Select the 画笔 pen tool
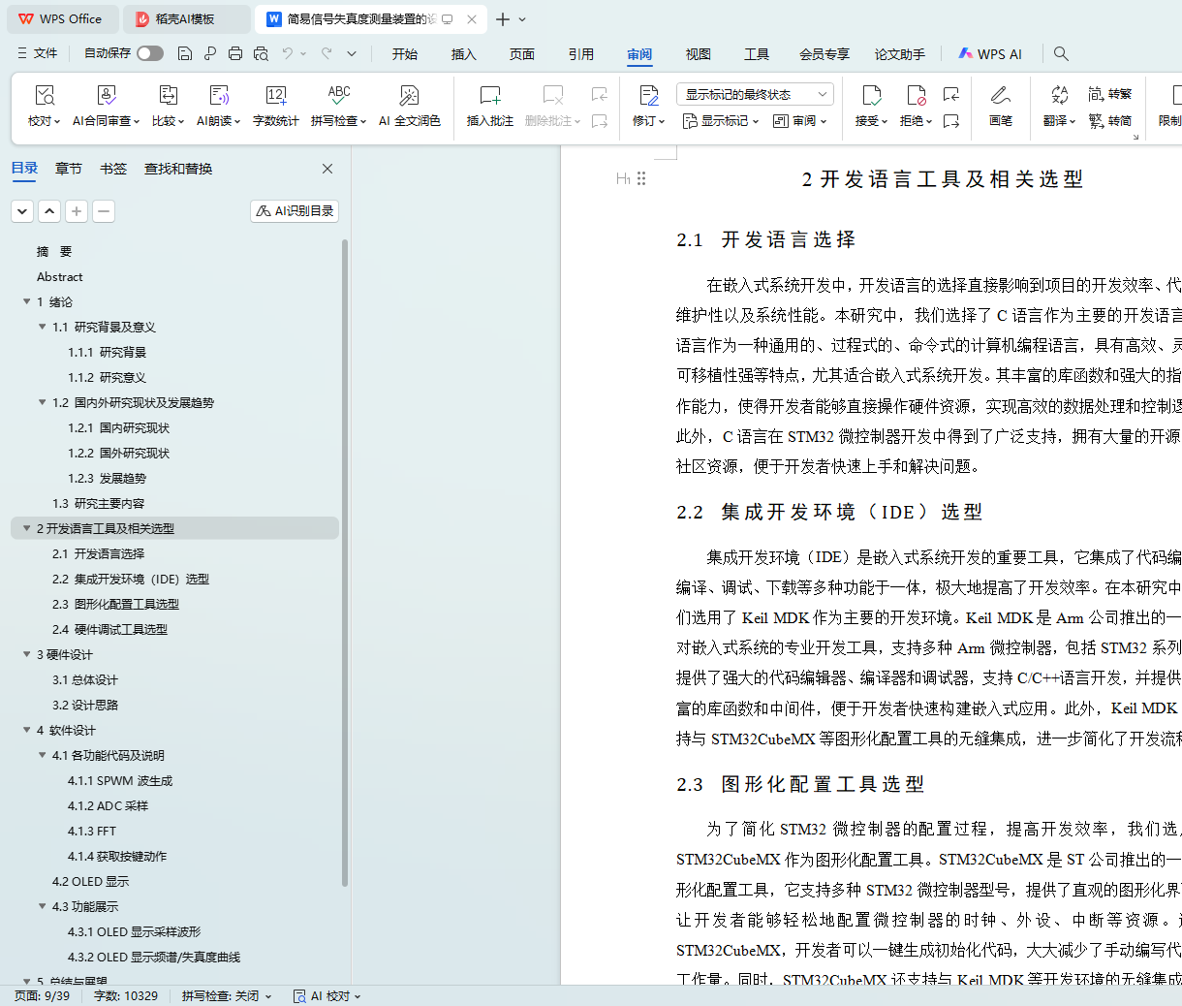The height and width of the screenshot is (1006, 1182). (x=1000, y=96)
